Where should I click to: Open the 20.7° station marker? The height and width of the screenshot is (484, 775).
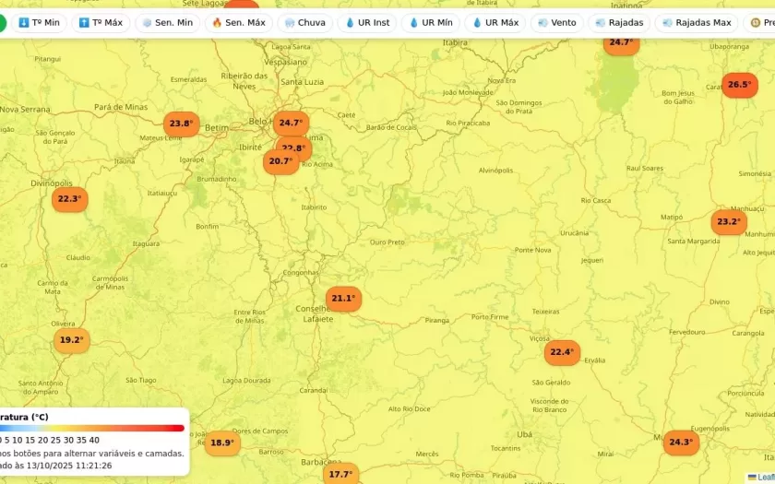tap(280, 161)
